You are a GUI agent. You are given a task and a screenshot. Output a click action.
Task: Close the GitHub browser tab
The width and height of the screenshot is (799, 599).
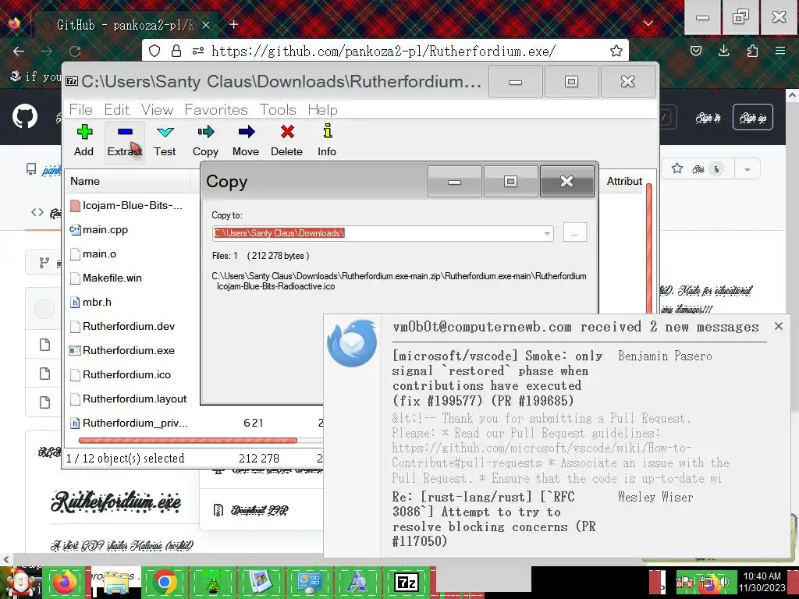(x=205, y=24)
